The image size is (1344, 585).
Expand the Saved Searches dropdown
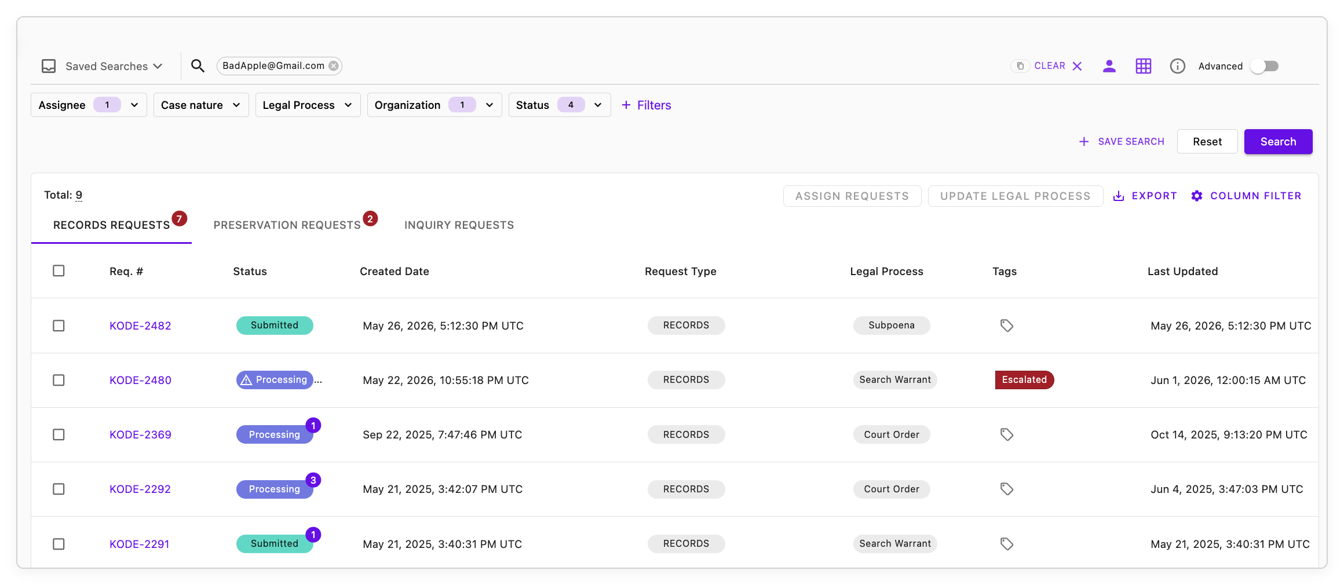point(114,66)
